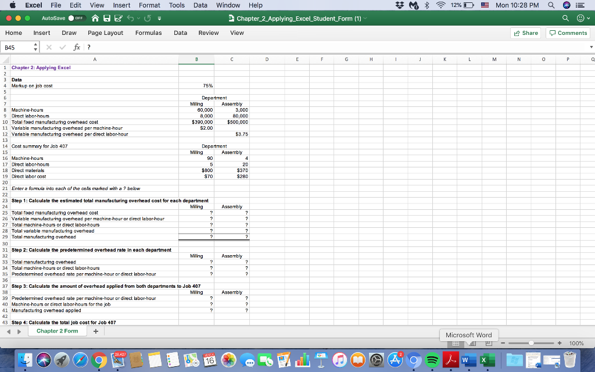The image size is (595, 372).
Task: Toggle the AutoSave switch
Action: tap(77, 18)
